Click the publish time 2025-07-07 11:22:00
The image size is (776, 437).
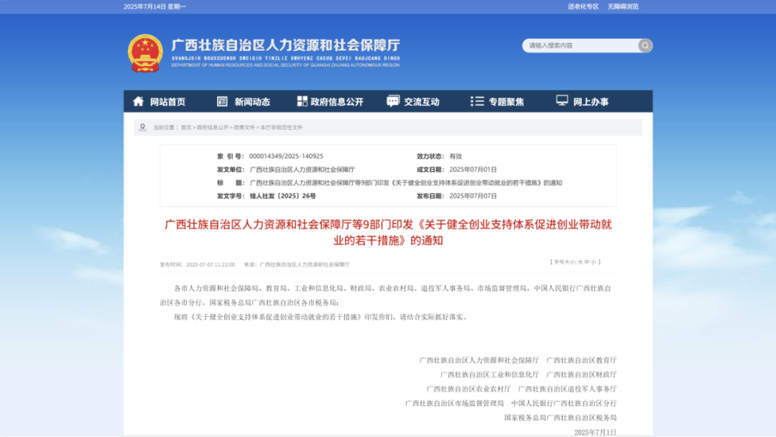(x=211, y=264)
